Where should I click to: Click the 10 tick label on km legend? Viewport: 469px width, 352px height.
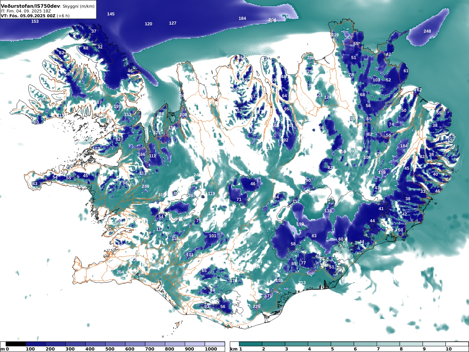click(449, 349)
